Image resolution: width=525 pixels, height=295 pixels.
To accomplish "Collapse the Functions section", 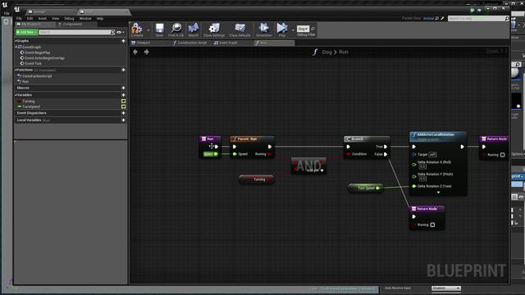I will [x=16, y=70].
